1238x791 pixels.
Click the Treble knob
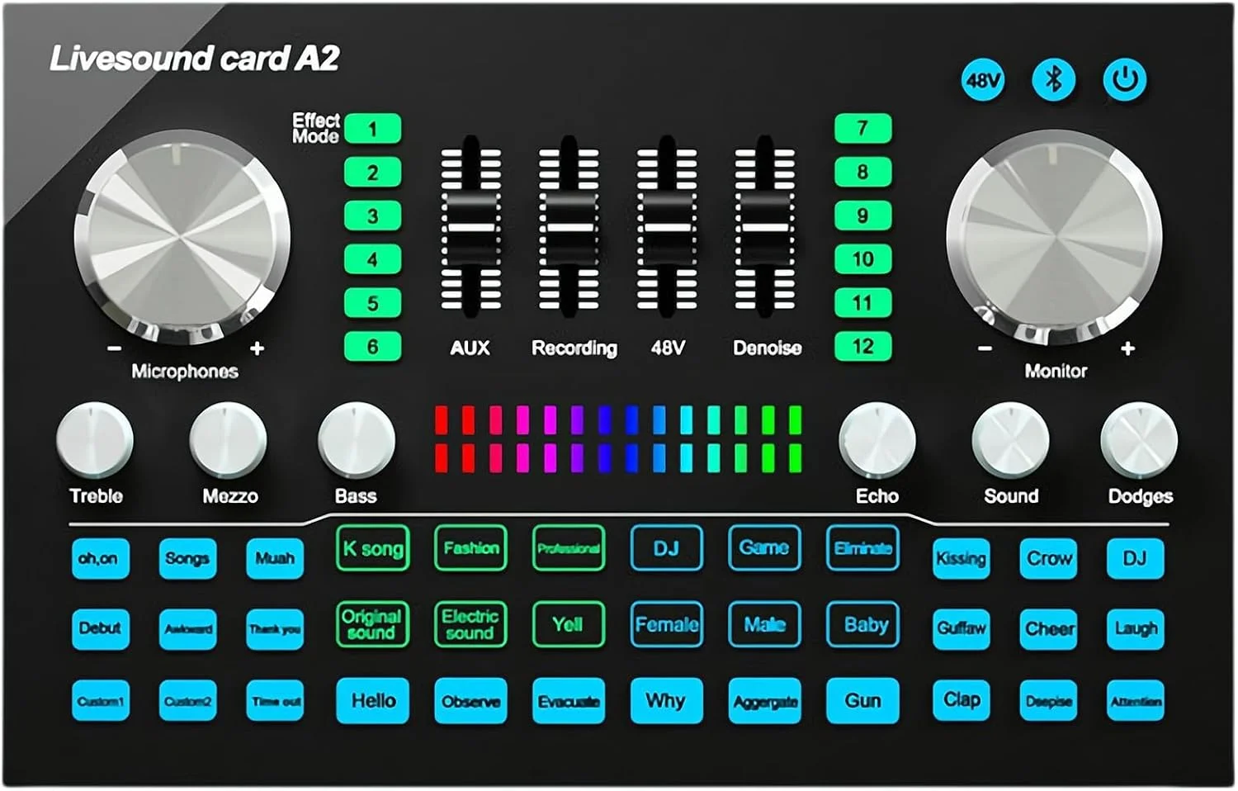(x=95, y=441)
